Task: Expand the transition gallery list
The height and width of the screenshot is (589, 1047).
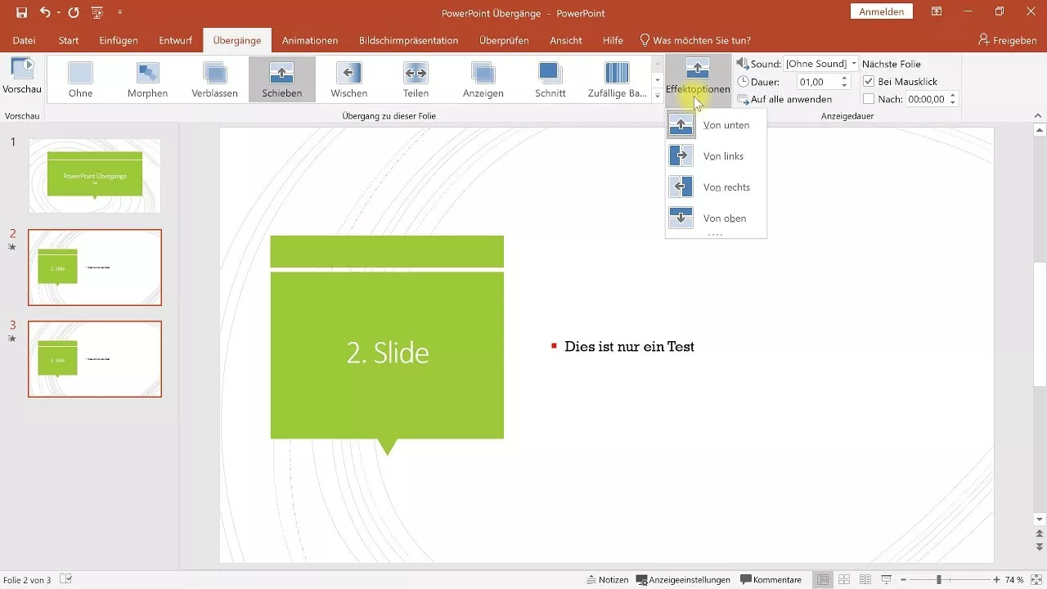Action: click(657, 96)
